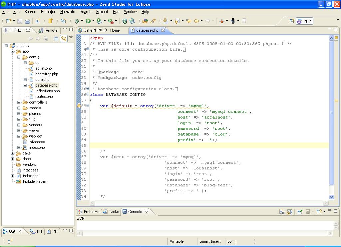
Task: Open the dropdown arrow next to Run button
Action: point(93,21)
